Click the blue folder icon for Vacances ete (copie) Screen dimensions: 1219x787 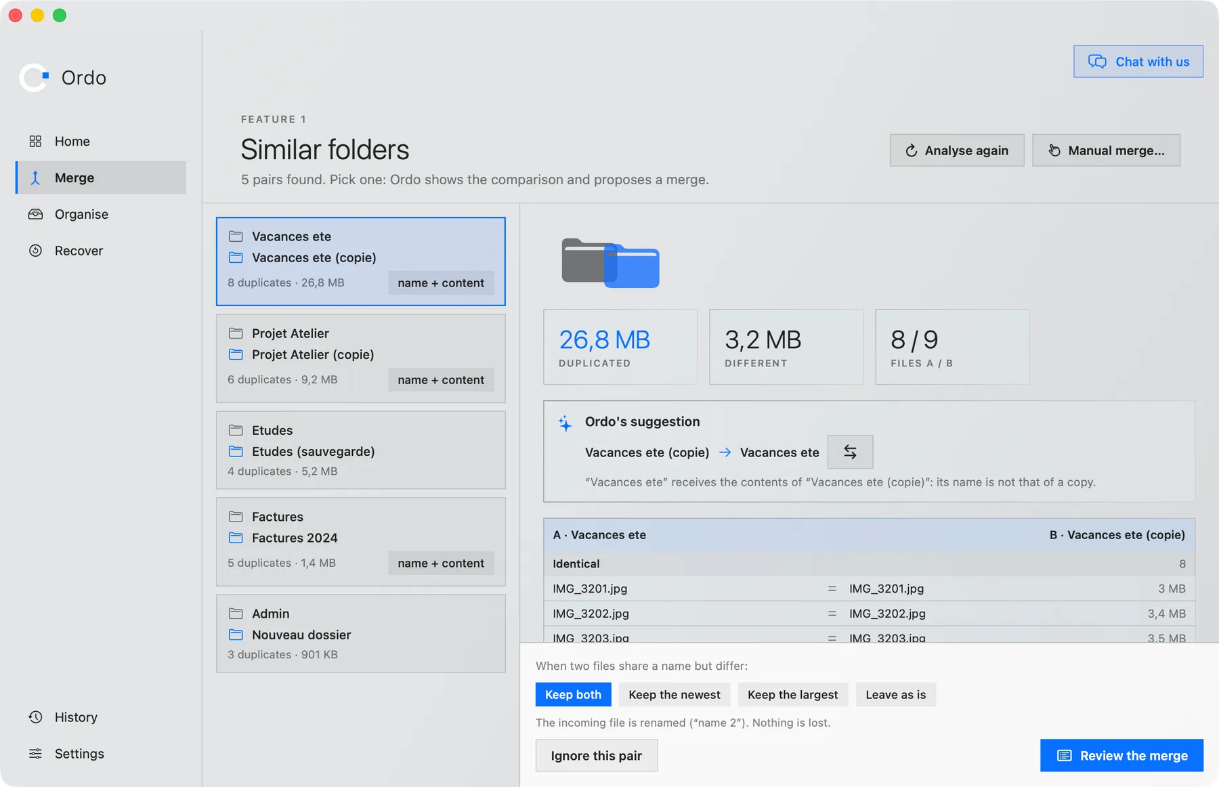tap(236, 257)
